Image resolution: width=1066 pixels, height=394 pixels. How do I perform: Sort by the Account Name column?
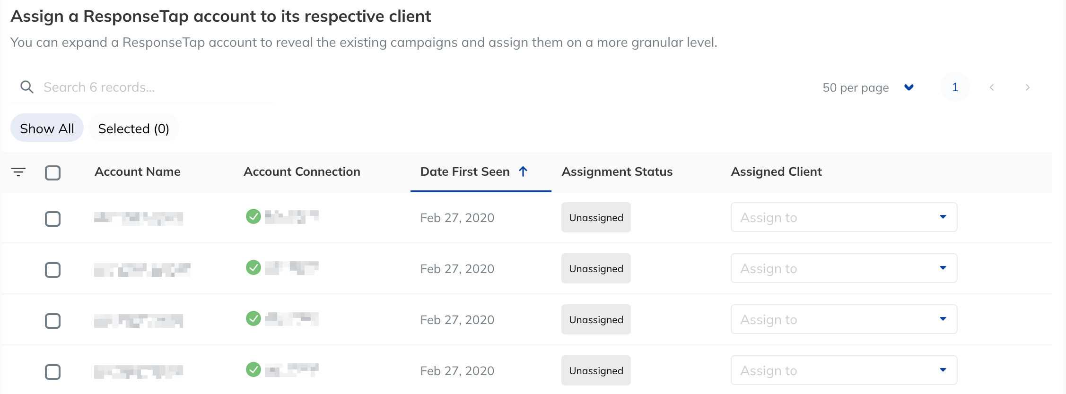pos(137,171)
